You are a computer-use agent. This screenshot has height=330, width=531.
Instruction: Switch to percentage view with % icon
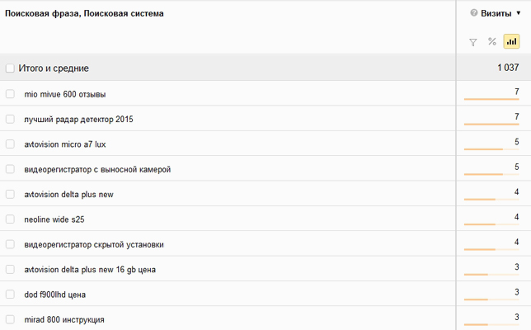pos(491,41)
